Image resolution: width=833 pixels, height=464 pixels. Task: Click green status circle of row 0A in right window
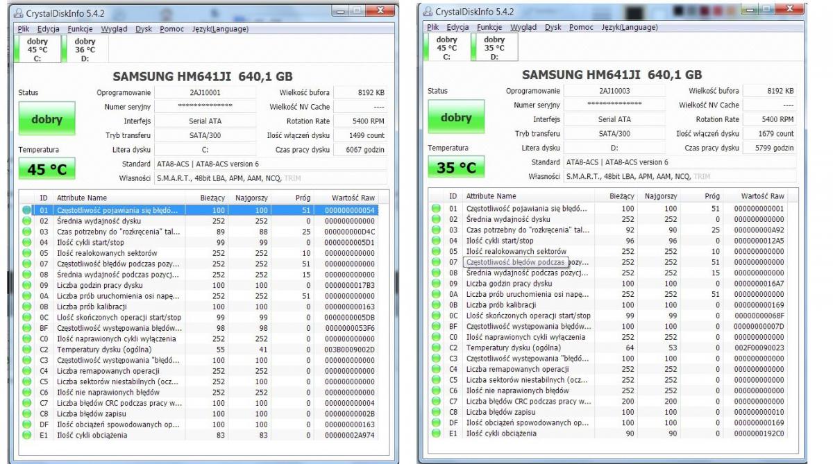click(437, 295)
